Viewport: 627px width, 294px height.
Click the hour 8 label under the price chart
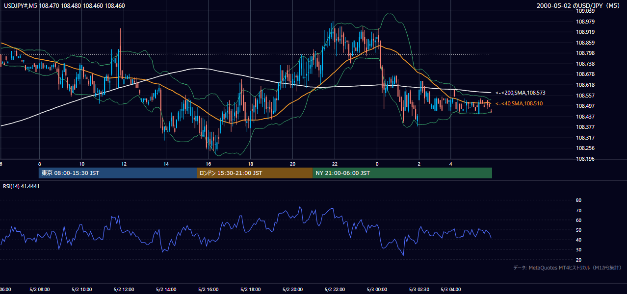[39, 164]
